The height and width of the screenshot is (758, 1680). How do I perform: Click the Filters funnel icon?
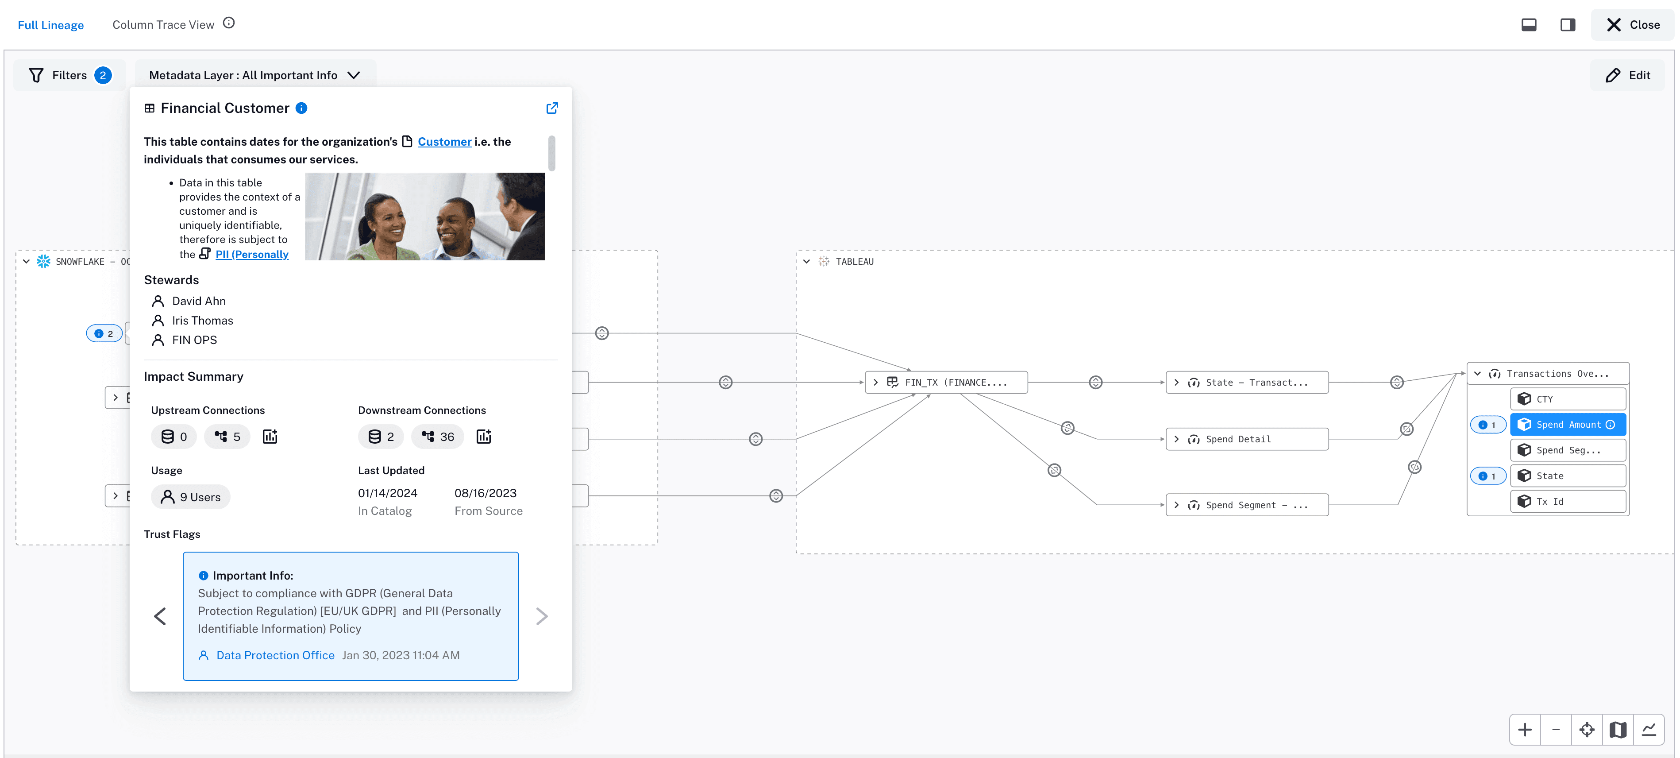(37, 74)
